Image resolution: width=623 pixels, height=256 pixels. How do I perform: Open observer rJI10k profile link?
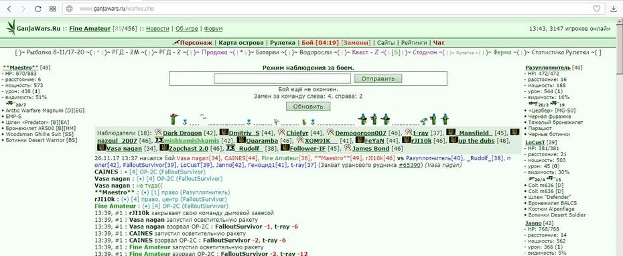point(422,141)
